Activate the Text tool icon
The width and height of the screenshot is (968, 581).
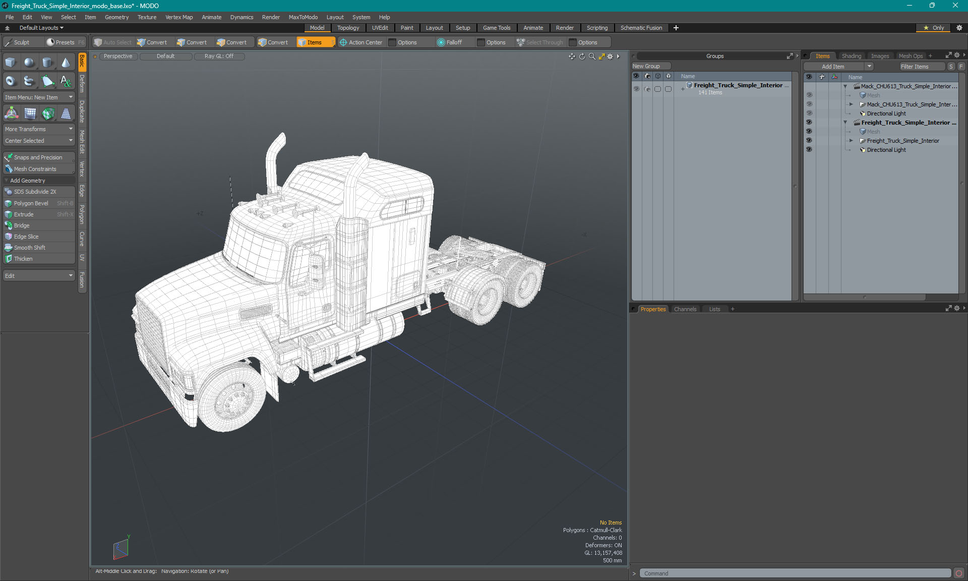(x=66, y=81)
